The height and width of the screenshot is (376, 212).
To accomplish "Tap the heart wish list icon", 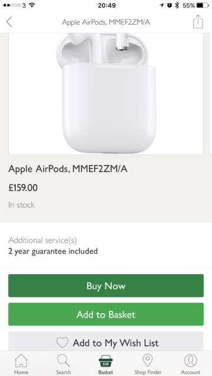I will (62, 343).
